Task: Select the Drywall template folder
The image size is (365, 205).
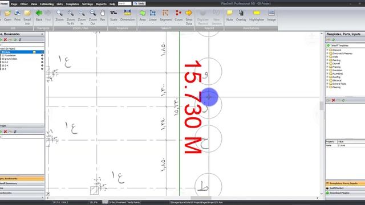Action: tap(336, 63)
